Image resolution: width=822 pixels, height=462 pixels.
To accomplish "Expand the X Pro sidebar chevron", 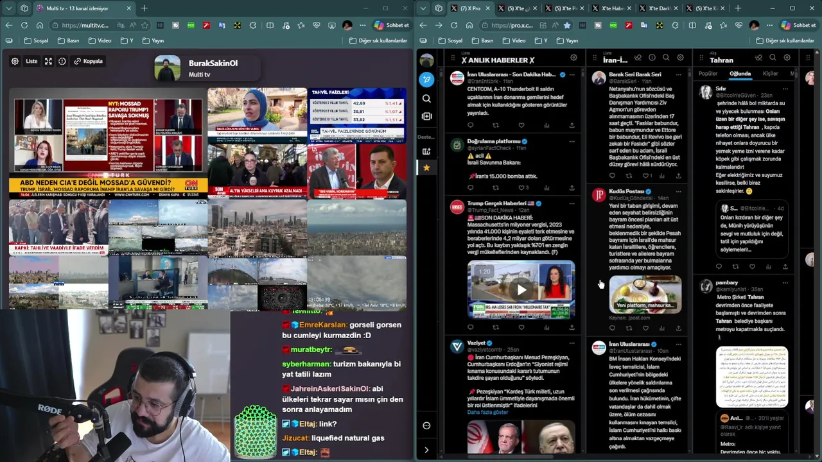I will pos(426,450).
